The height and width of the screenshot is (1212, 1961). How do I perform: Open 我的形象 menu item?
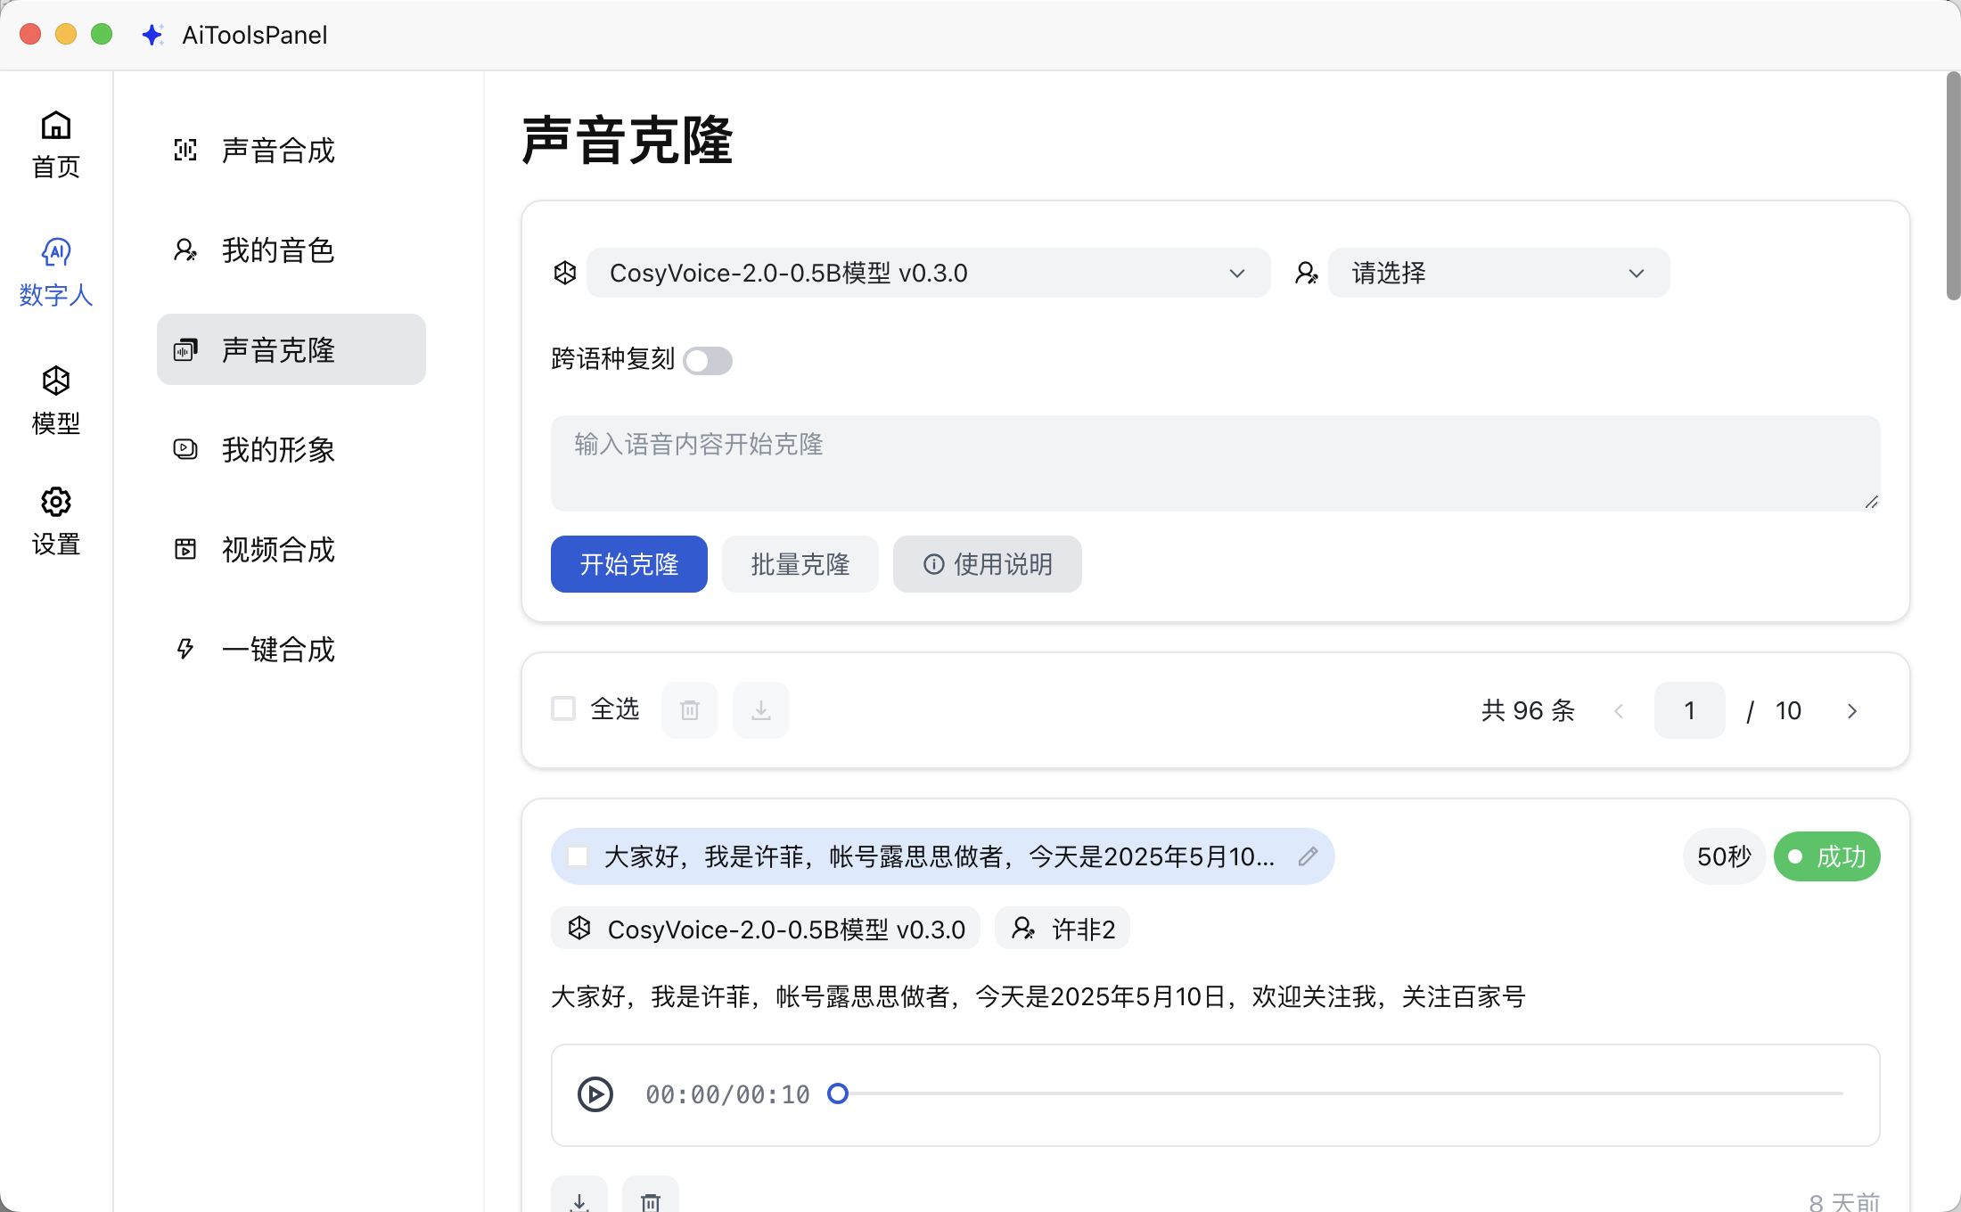291,449
